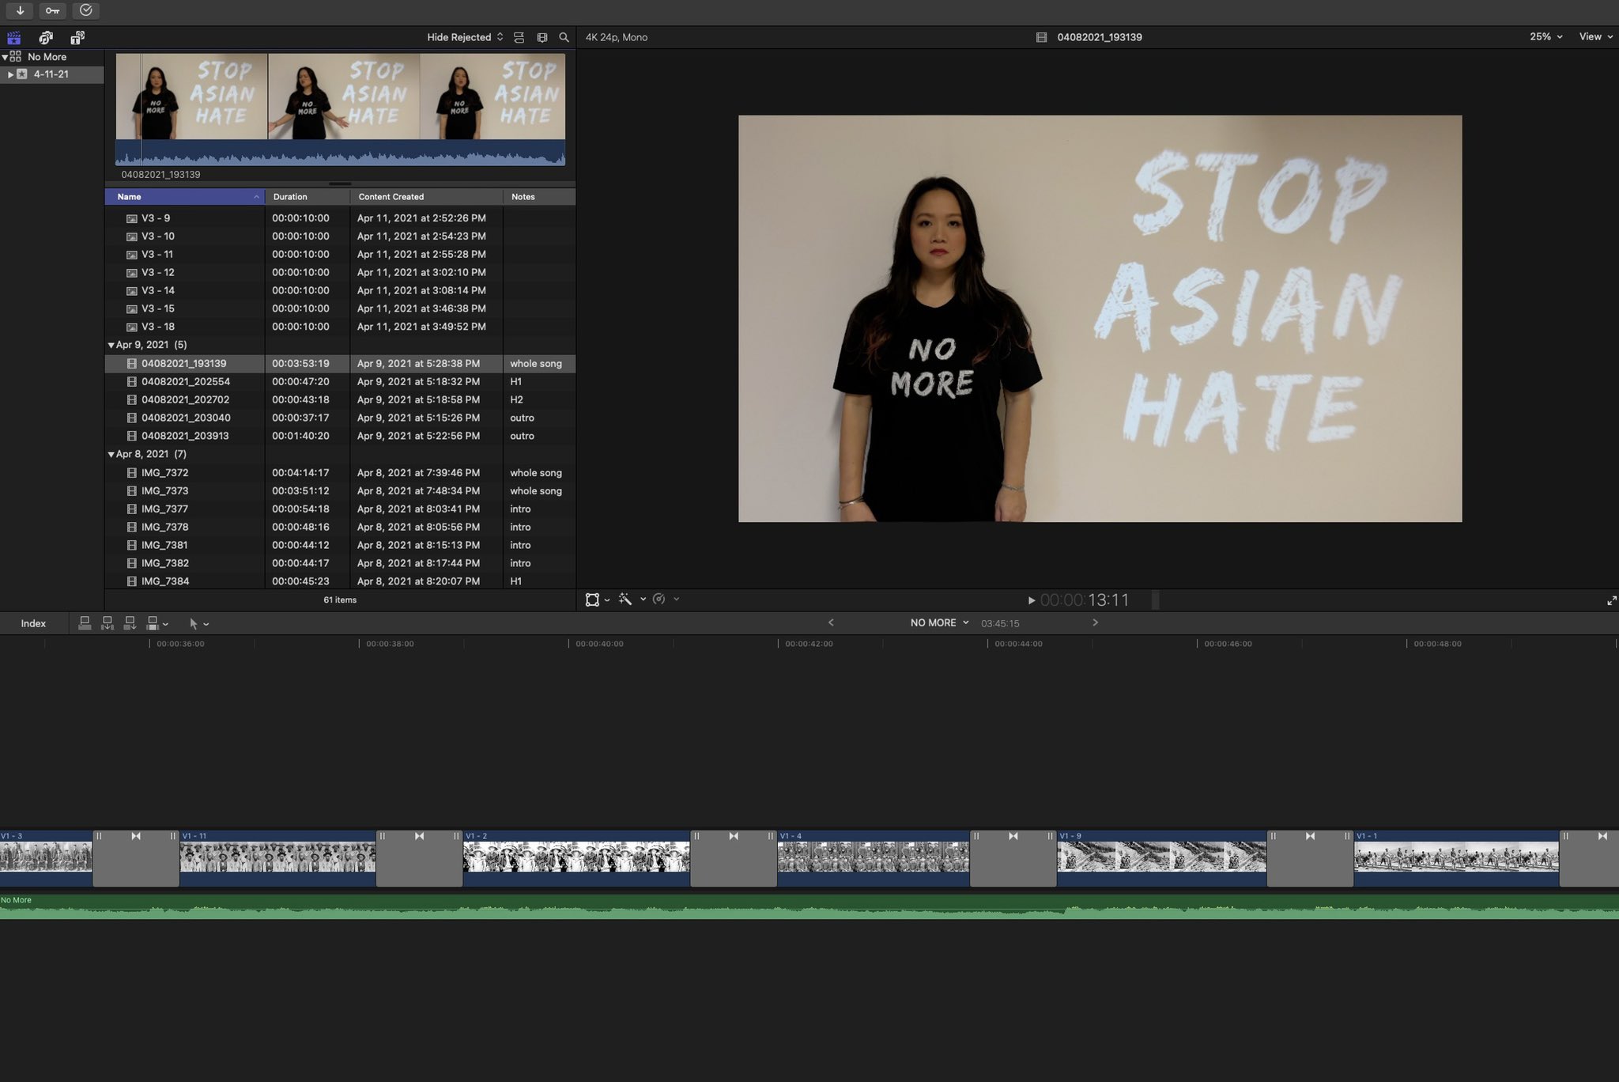Expand the 4-11-21 event
This screenshot has height=1082, width=1619.
coord(10,74)
